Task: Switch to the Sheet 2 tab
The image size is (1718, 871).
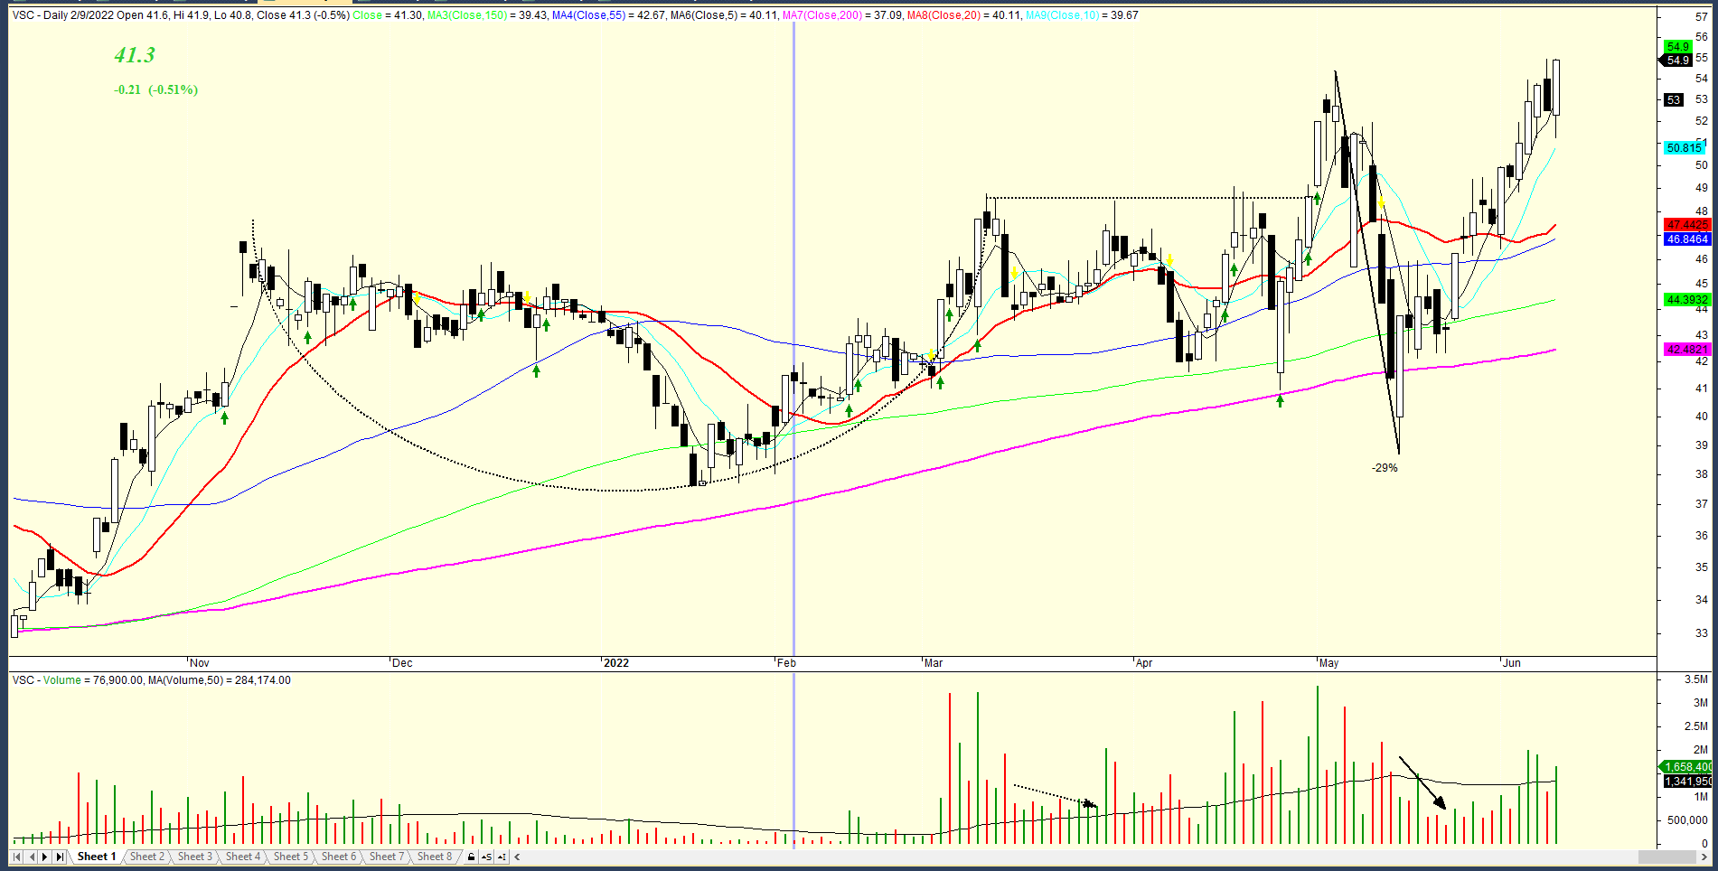Action: point(146,857)
